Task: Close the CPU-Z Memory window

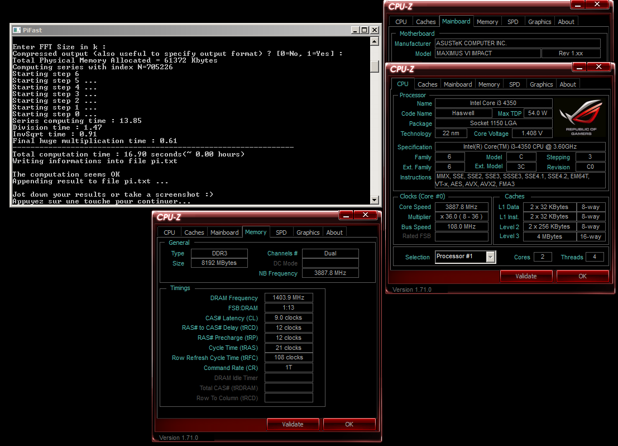Action: click(x=365, y=215)
